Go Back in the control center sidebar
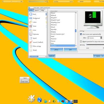This screenshot has height=104, width=104. (32, 14)
